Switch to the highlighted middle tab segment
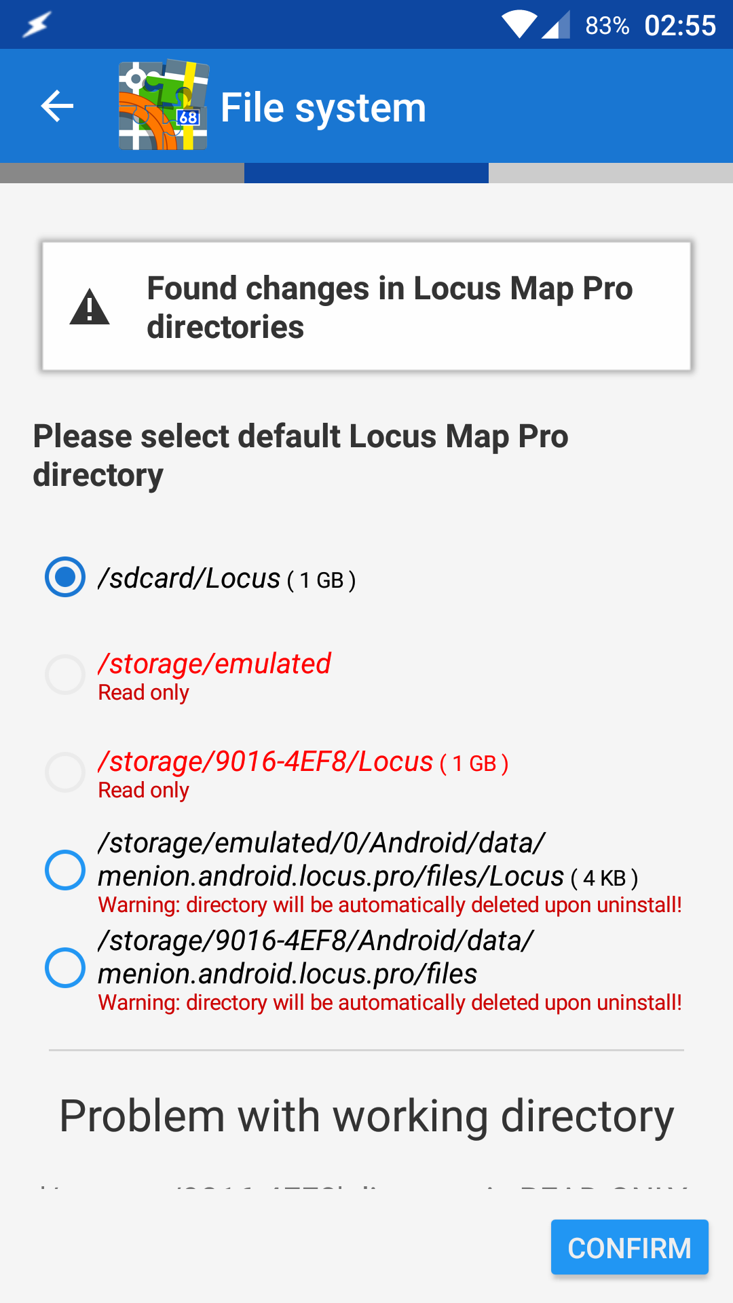Screen dimensions: 733x1303 366,173
